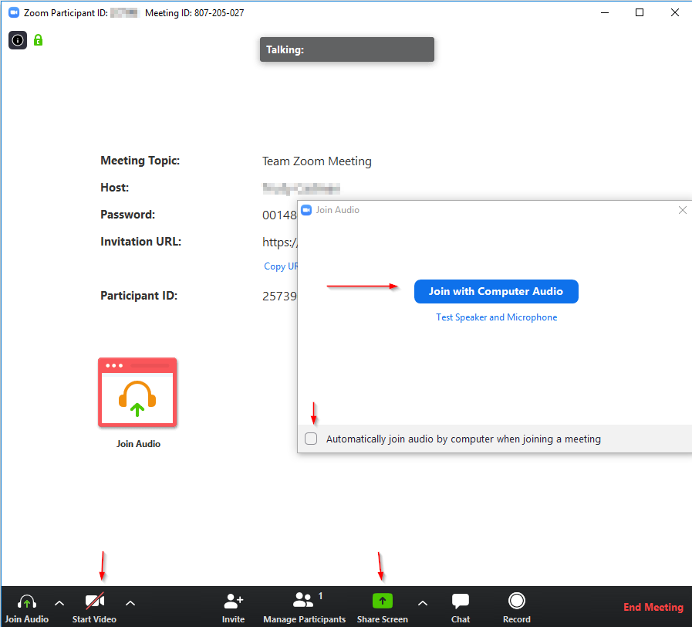Click the green Share Screen icon
This screenshot has width=692, height=627.
tap(382, 601)
